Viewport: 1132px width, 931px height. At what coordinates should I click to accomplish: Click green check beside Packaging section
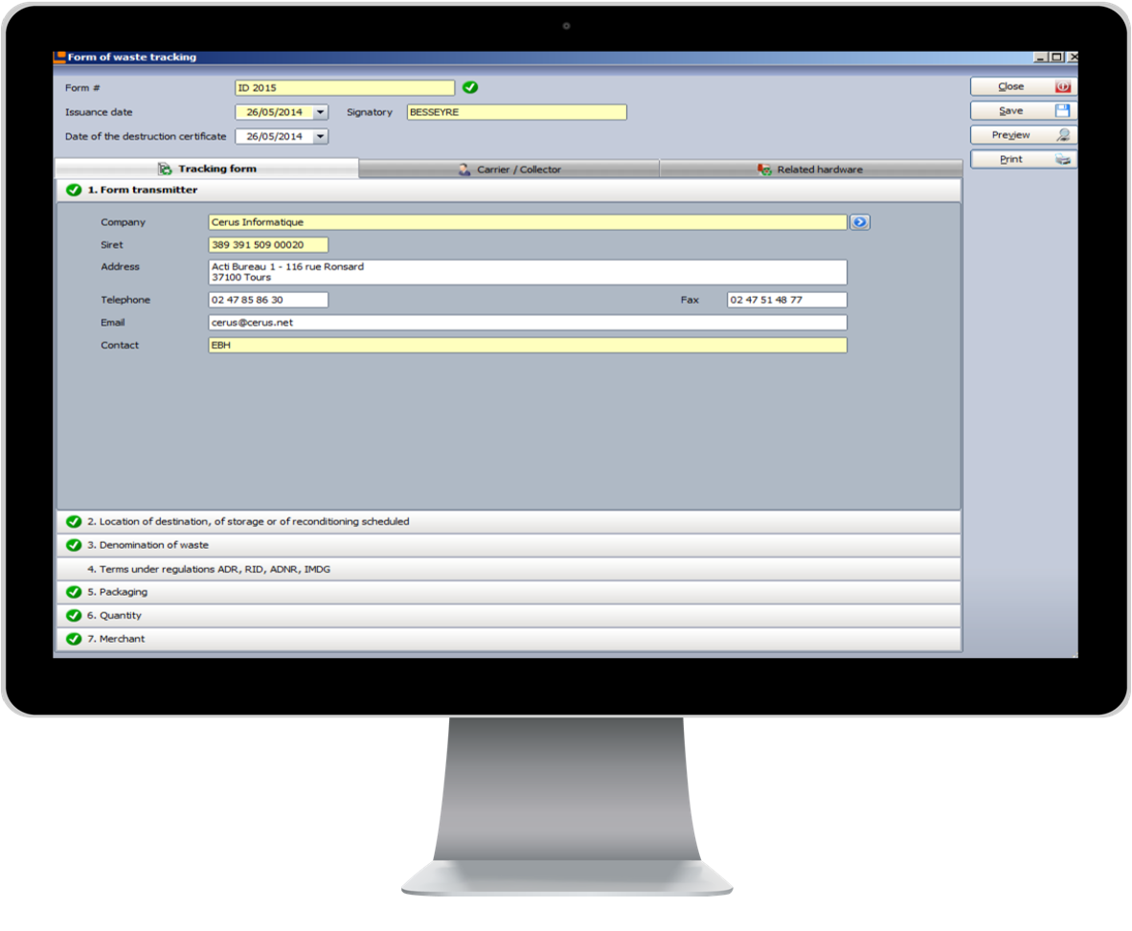(x=74, y=592)
